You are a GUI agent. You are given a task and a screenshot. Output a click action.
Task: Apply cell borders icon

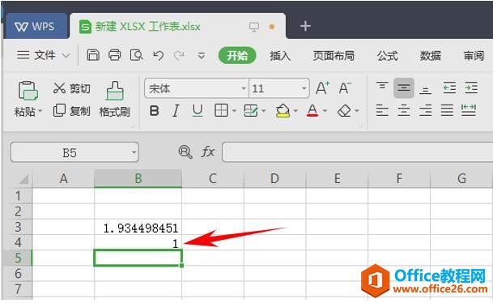[221, 111]
